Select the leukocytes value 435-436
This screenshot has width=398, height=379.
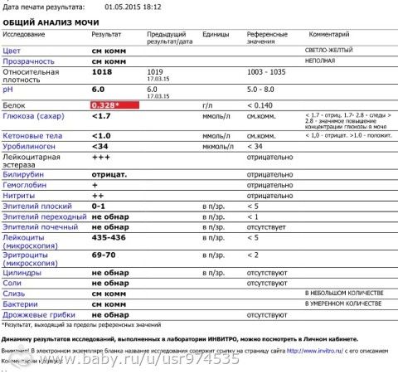coord(109,237)
